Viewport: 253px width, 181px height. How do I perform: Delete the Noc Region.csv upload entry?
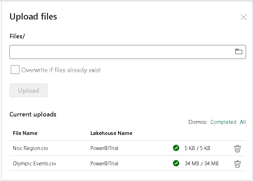point(237,149)
